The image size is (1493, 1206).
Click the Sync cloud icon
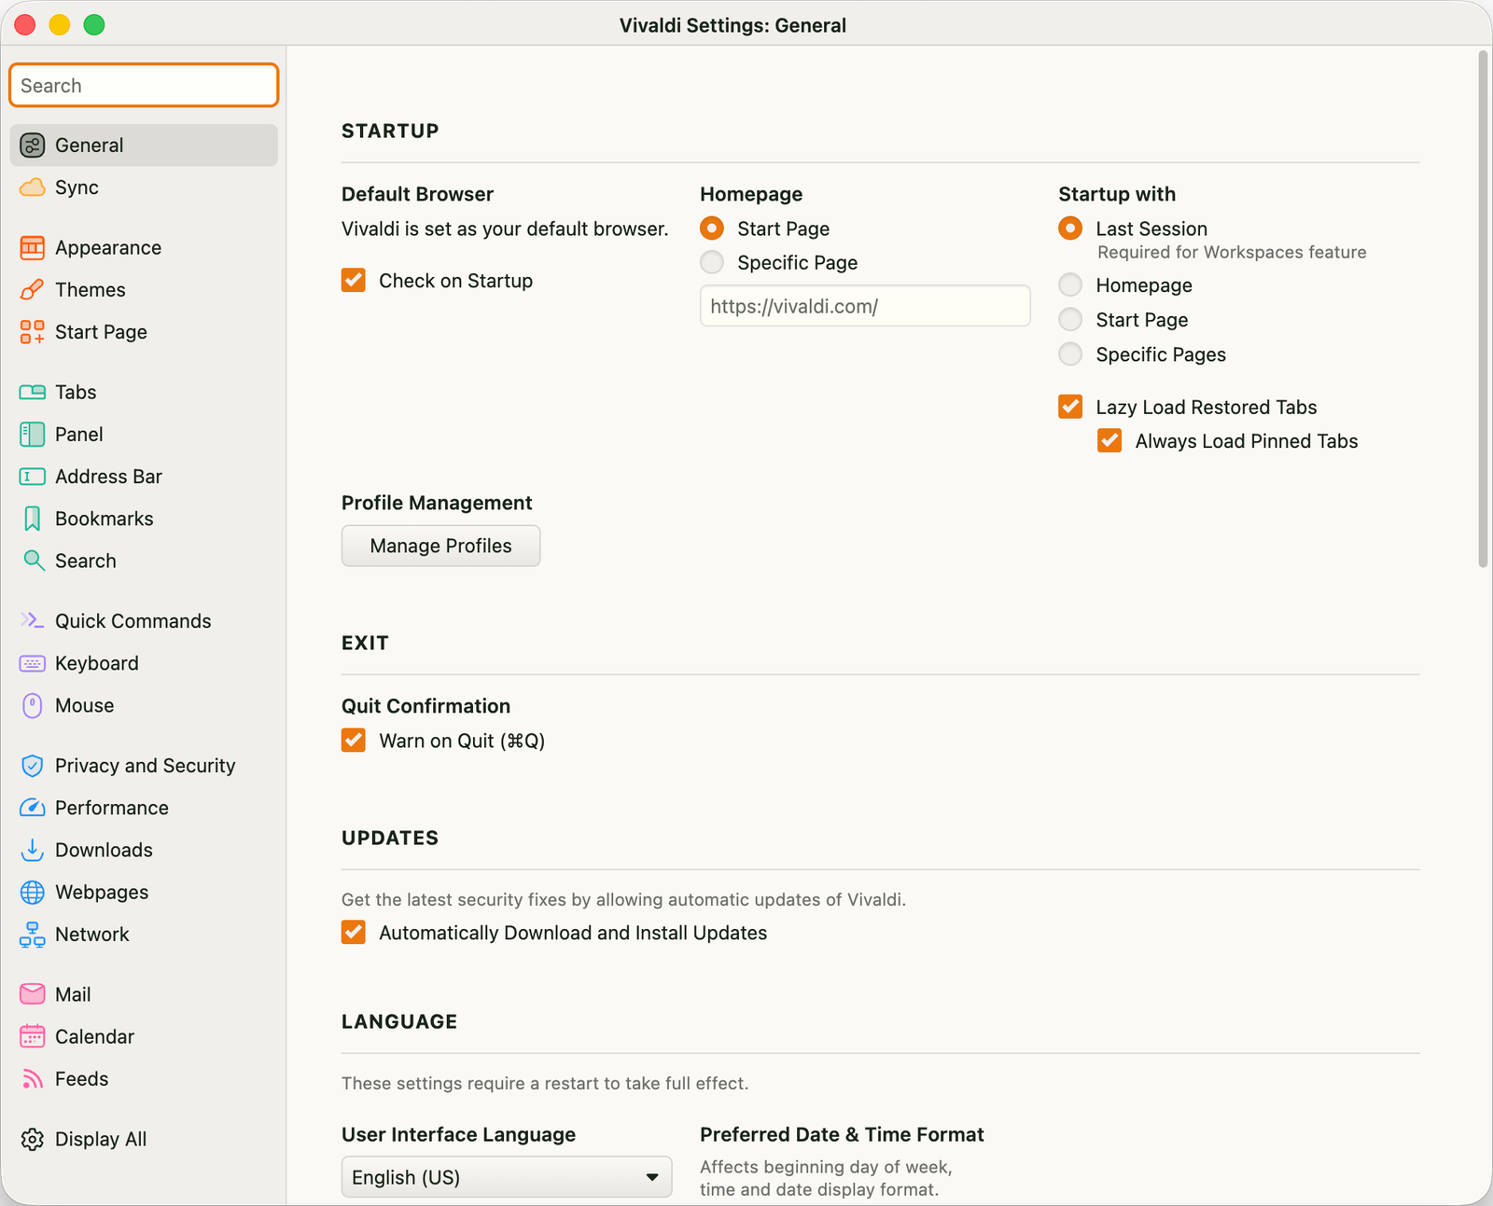point(33,187)
